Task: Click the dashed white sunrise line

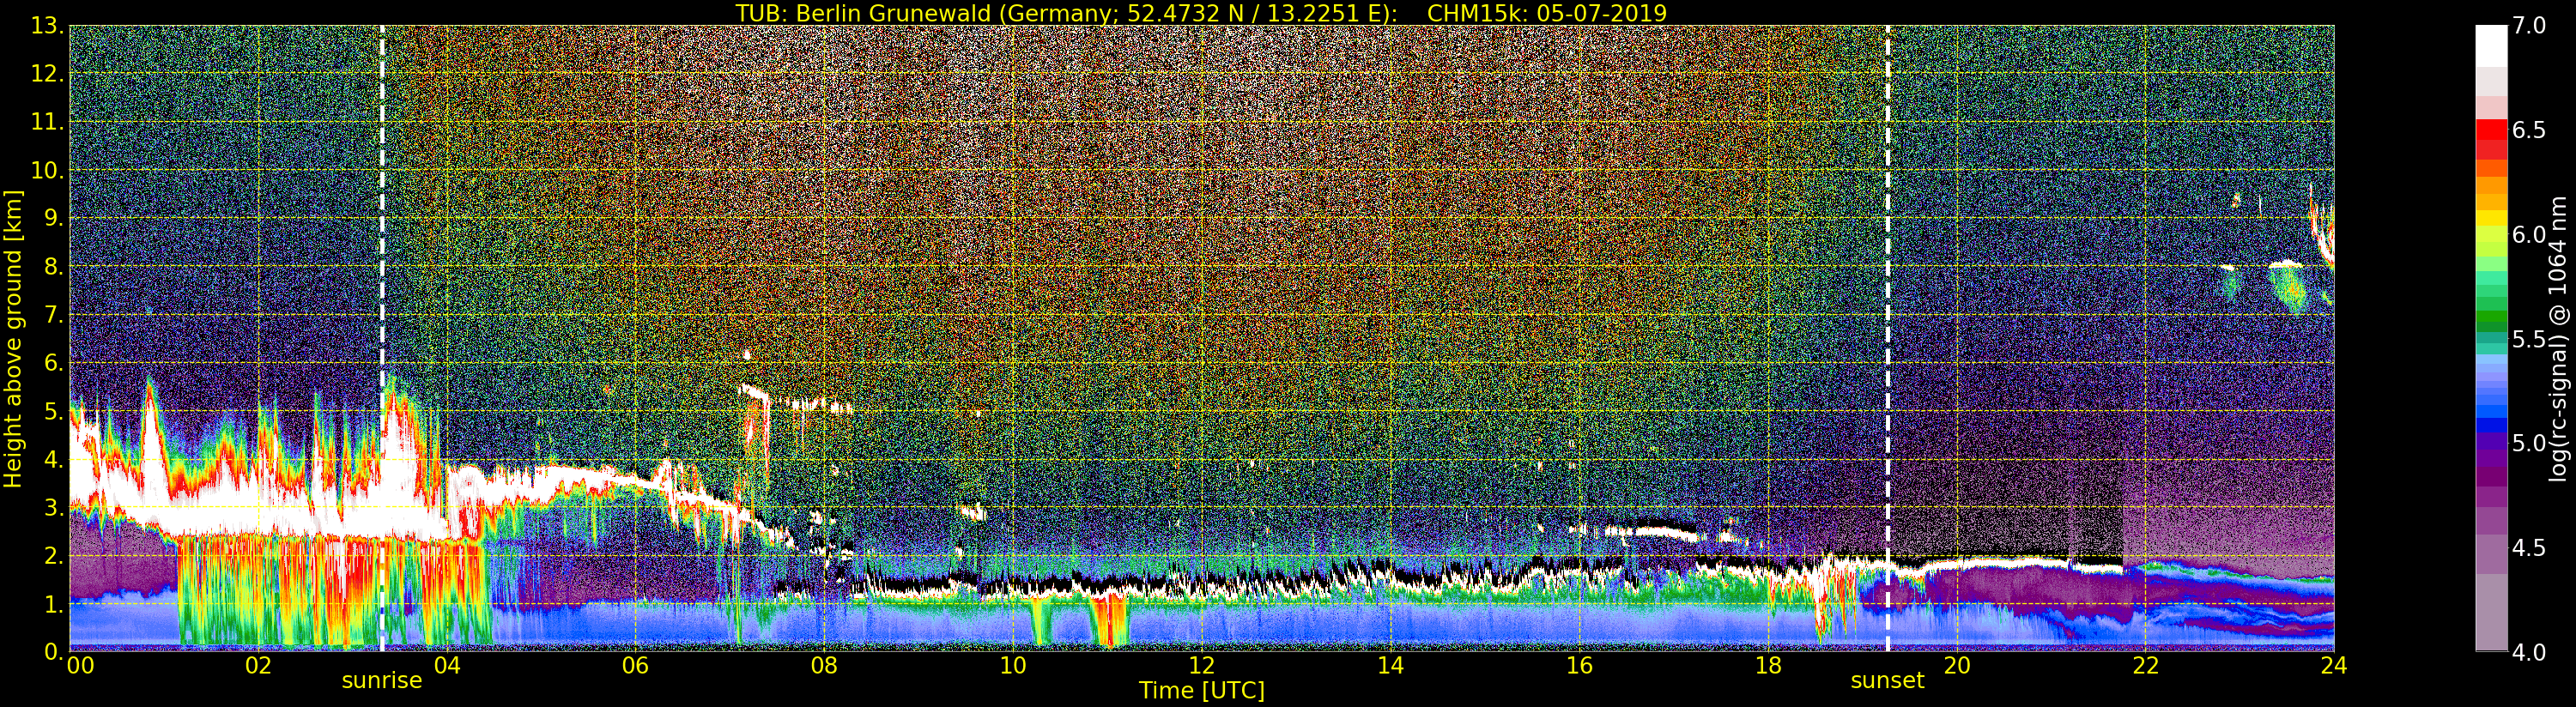Action: [382, 338]
